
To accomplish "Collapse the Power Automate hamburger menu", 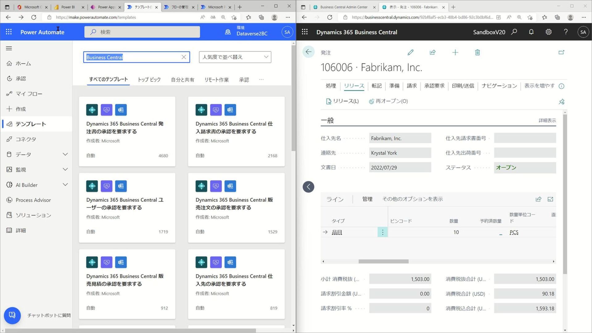I will click(9, 48).
